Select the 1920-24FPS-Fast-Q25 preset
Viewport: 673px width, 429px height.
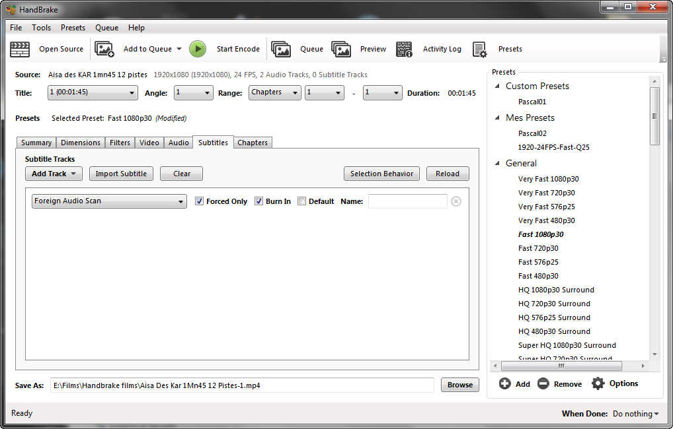[x=554, y=147]
